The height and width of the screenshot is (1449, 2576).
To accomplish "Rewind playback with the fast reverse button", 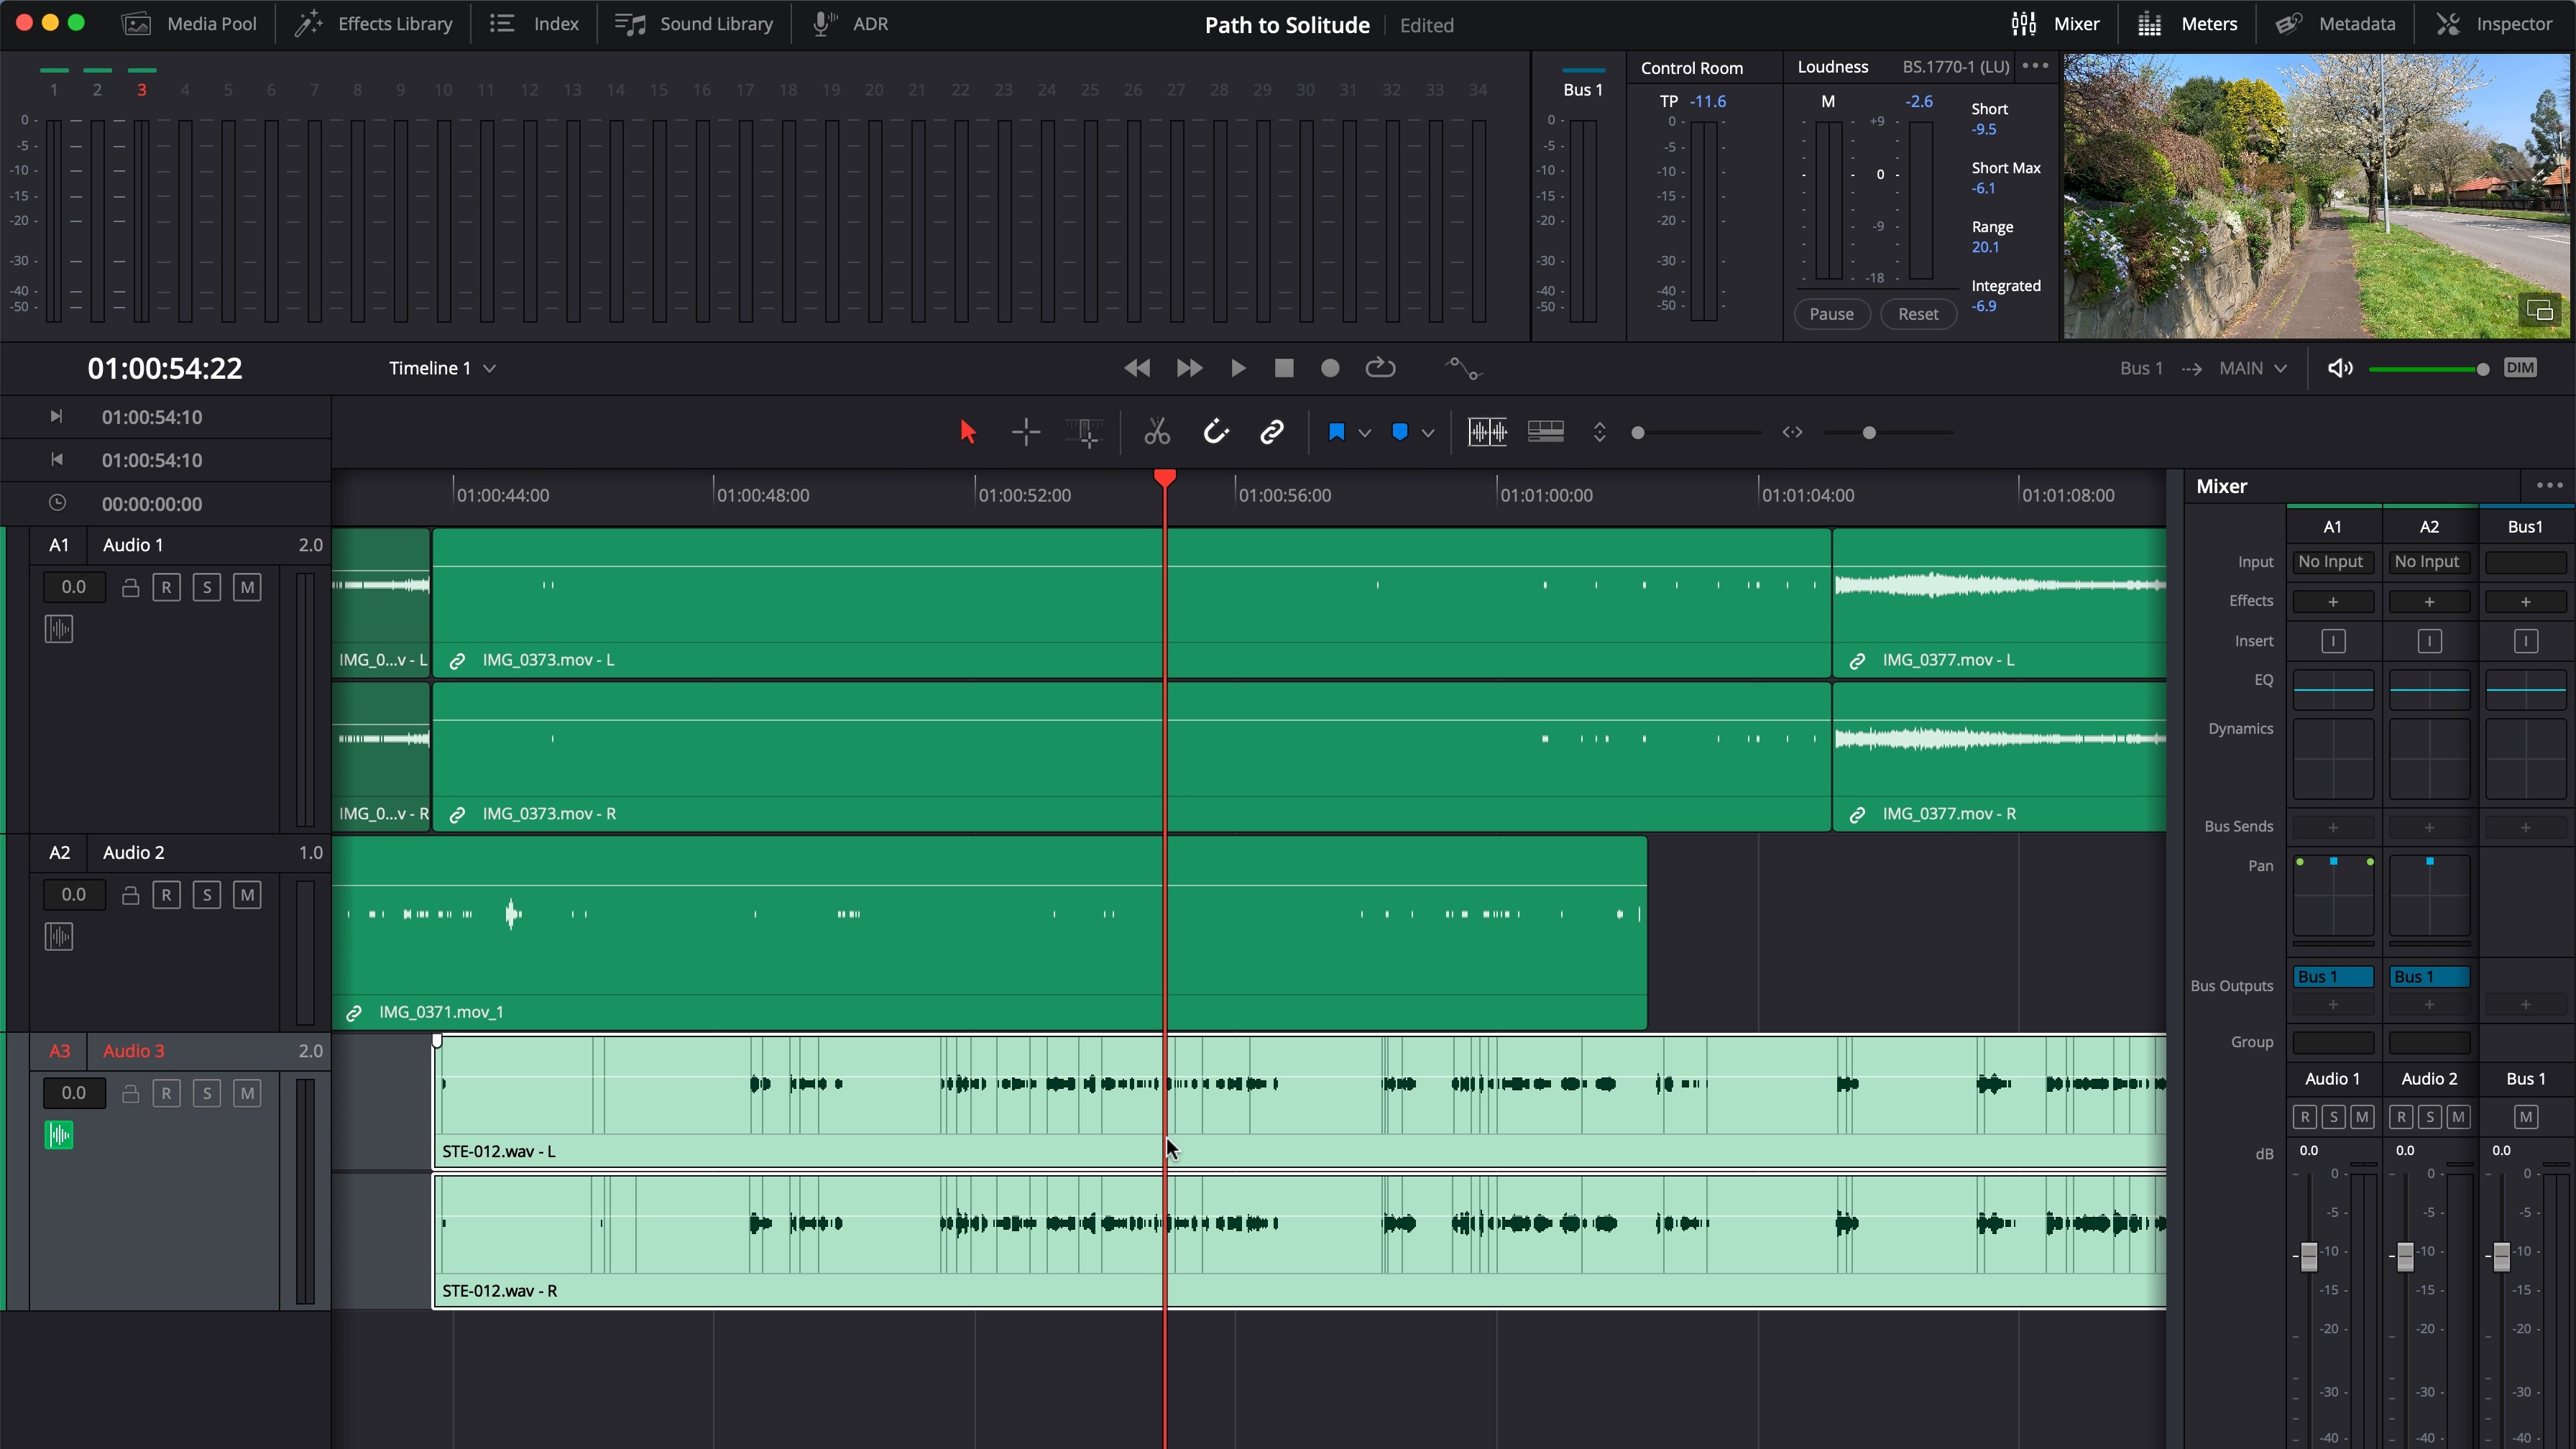I will point(1137,368).
